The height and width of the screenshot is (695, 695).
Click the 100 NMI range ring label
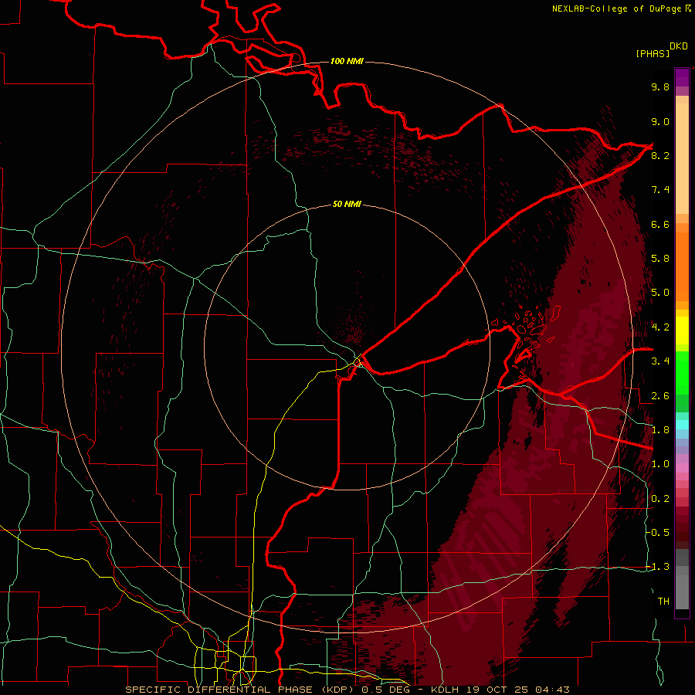[x=347, y=61]
